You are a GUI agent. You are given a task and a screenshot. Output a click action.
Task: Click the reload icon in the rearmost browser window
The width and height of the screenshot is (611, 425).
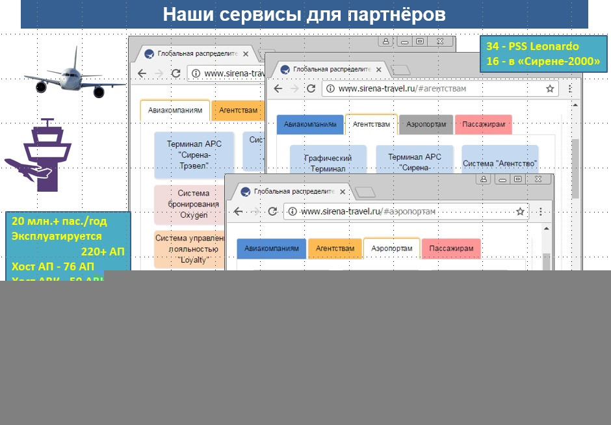point(175,73)
